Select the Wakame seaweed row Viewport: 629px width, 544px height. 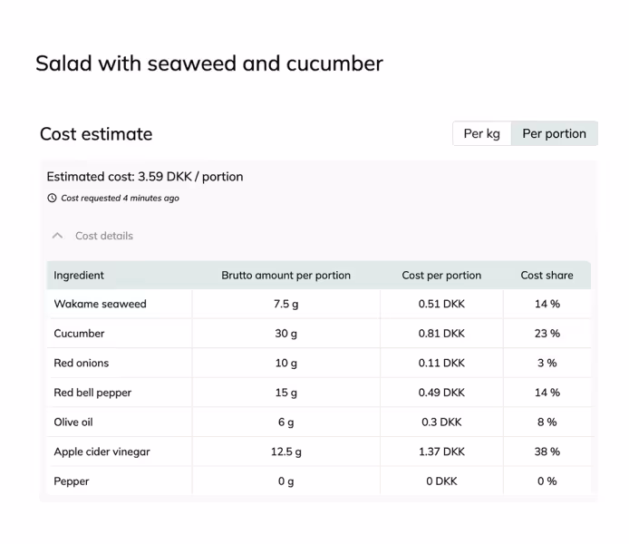coord(100,304)
